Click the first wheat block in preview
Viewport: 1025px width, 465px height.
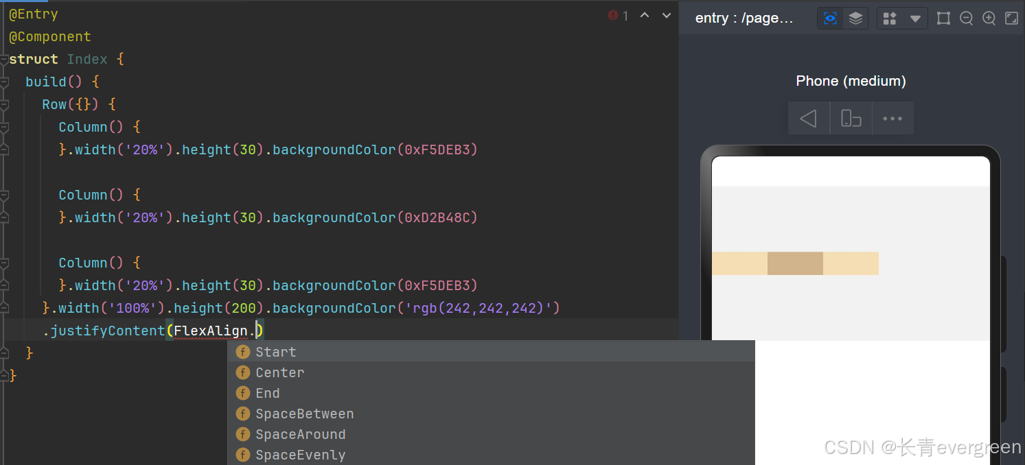739,263
